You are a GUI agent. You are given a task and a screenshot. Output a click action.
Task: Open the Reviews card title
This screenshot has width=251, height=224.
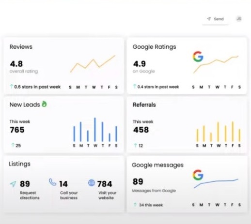[x=21, y=47]
